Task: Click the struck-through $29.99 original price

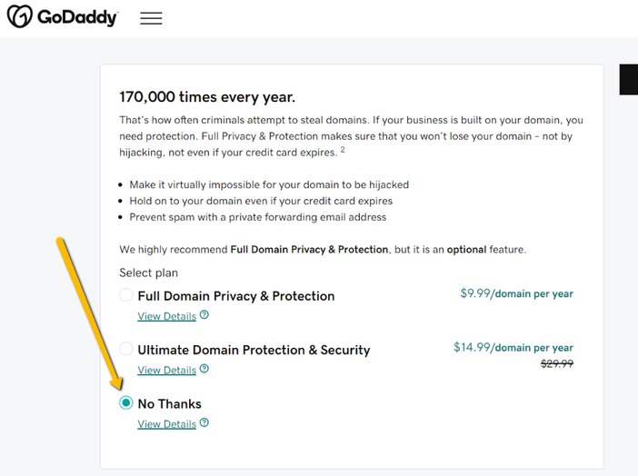Action: [557, 363]
